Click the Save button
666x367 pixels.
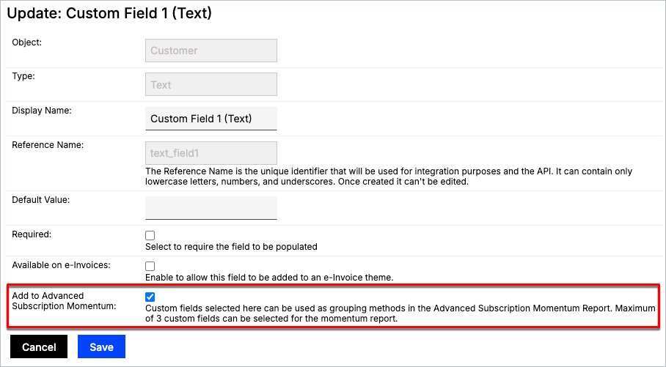[101, 346]
